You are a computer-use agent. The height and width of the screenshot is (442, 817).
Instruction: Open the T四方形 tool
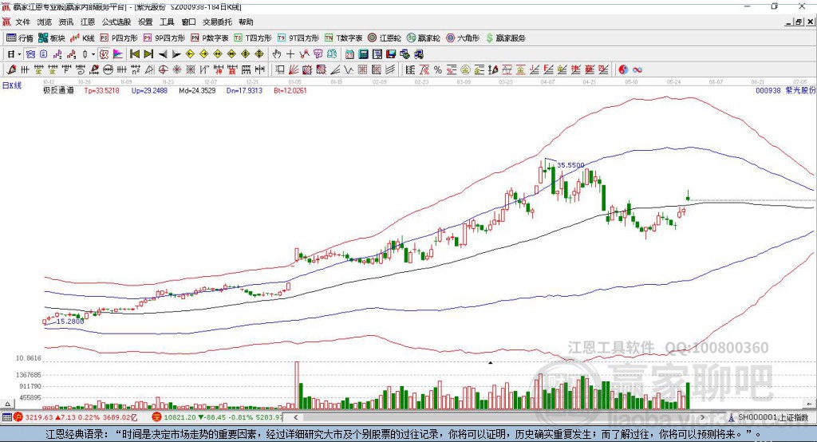point(253,38)
